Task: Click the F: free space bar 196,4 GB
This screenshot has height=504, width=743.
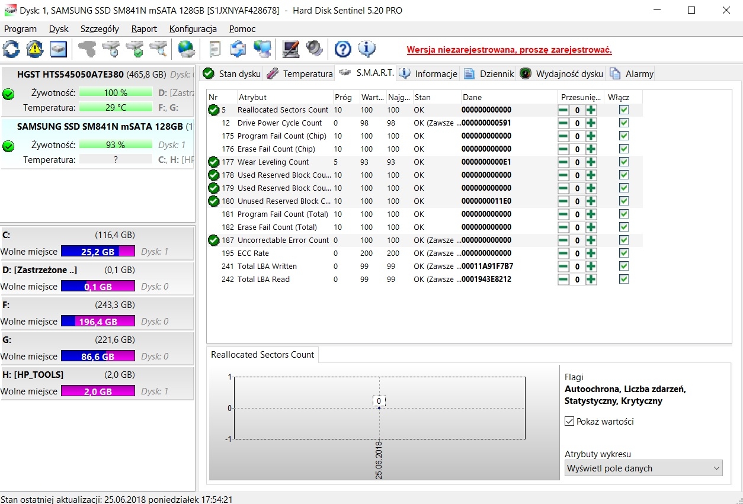Action: (x=98, y=322)
